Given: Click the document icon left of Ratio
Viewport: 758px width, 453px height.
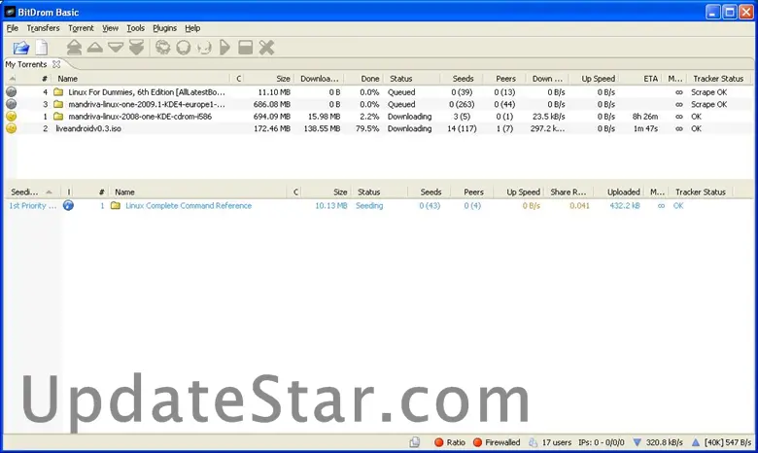Looking at the screenshot, I should tap(415, 442).
